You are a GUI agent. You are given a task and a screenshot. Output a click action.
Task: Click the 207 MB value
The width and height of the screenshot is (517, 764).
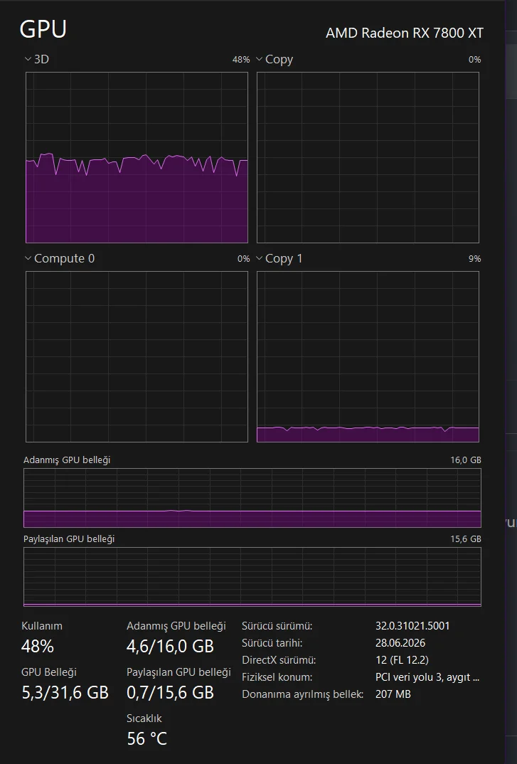tap(393, 694)
